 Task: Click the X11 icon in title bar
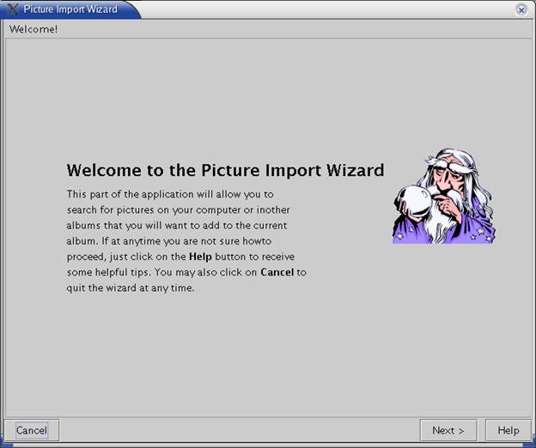click(x=13, y=9)
